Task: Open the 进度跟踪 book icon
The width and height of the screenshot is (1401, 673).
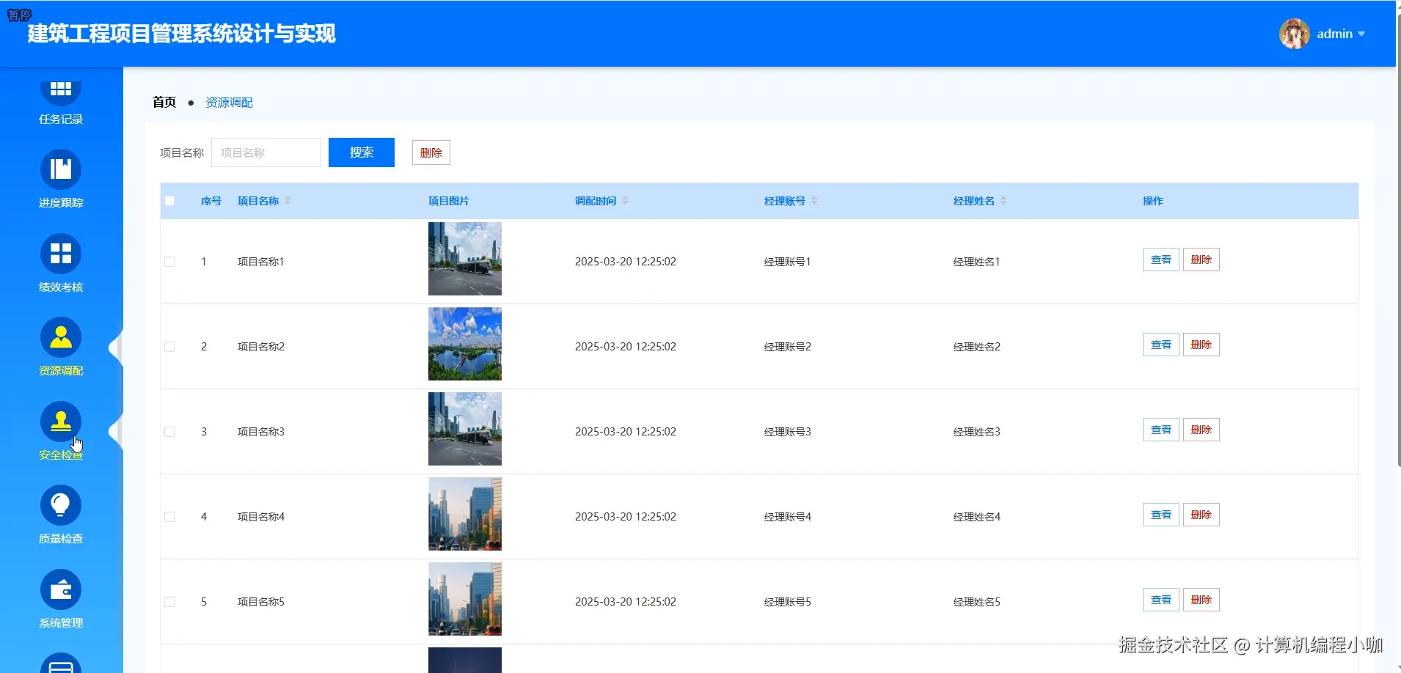Action: 61,169
